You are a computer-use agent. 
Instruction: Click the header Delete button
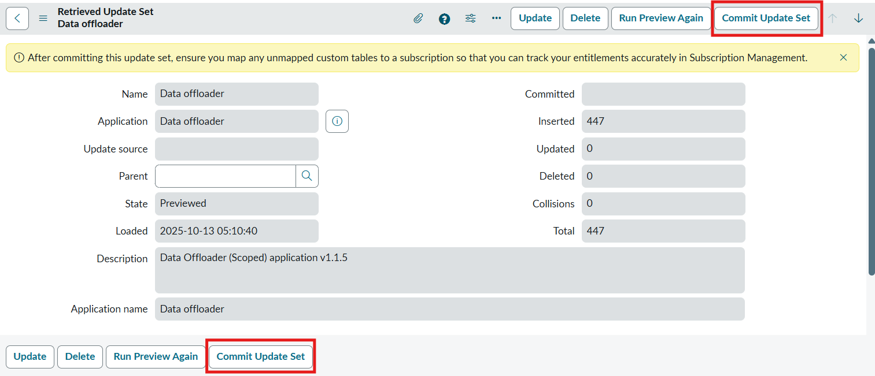pos(585,18)
